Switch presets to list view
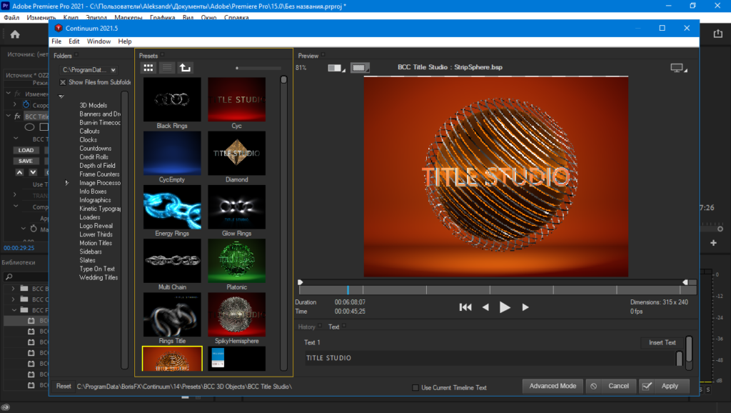The height and width of the screenshot is (413, 731). (167, 68)
